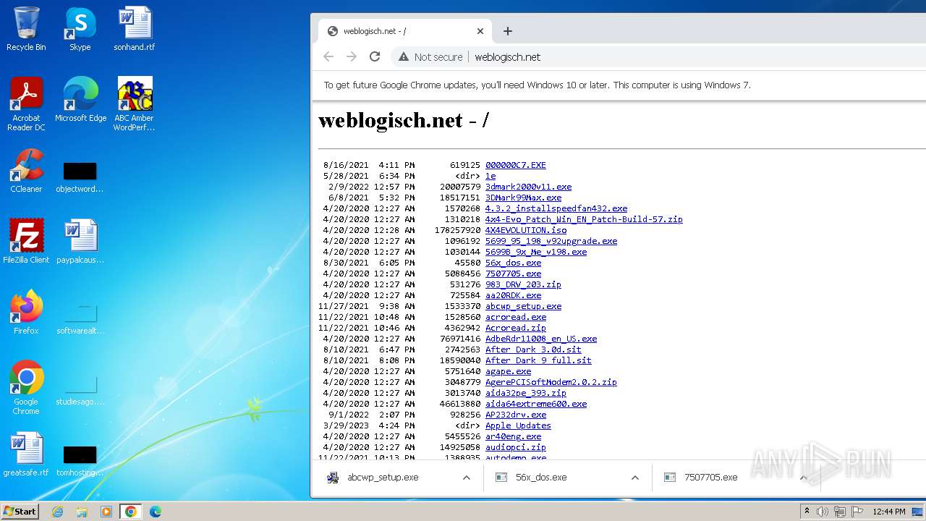Launch Microsoft Edge desktop shortcut
This screenshot has width=926, height=521.
(80, 100)
